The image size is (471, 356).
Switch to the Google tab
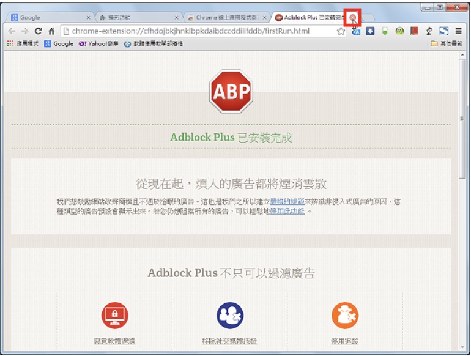(x=48, y=17)
